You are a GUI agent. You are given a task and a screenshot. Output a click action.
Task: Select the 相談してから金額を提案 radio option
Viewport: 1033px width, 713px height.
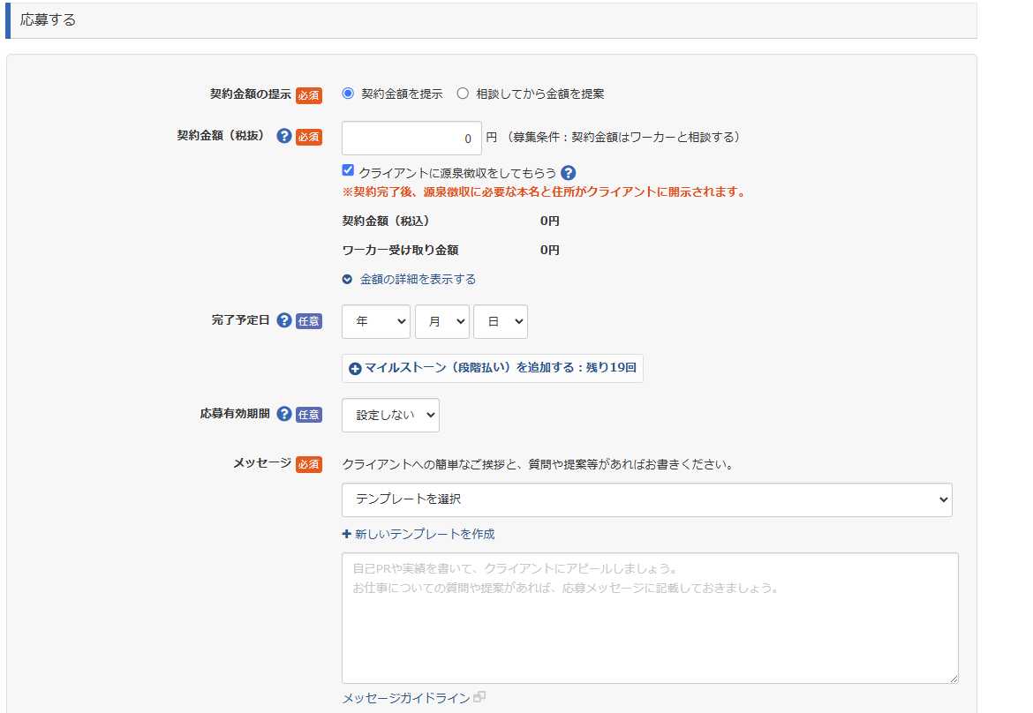(464, 94)
